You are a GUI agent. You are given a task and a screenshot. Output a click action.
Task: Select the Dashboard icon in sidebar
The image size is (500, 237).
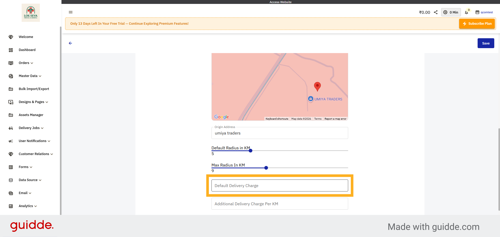click(x=11, y=50)
